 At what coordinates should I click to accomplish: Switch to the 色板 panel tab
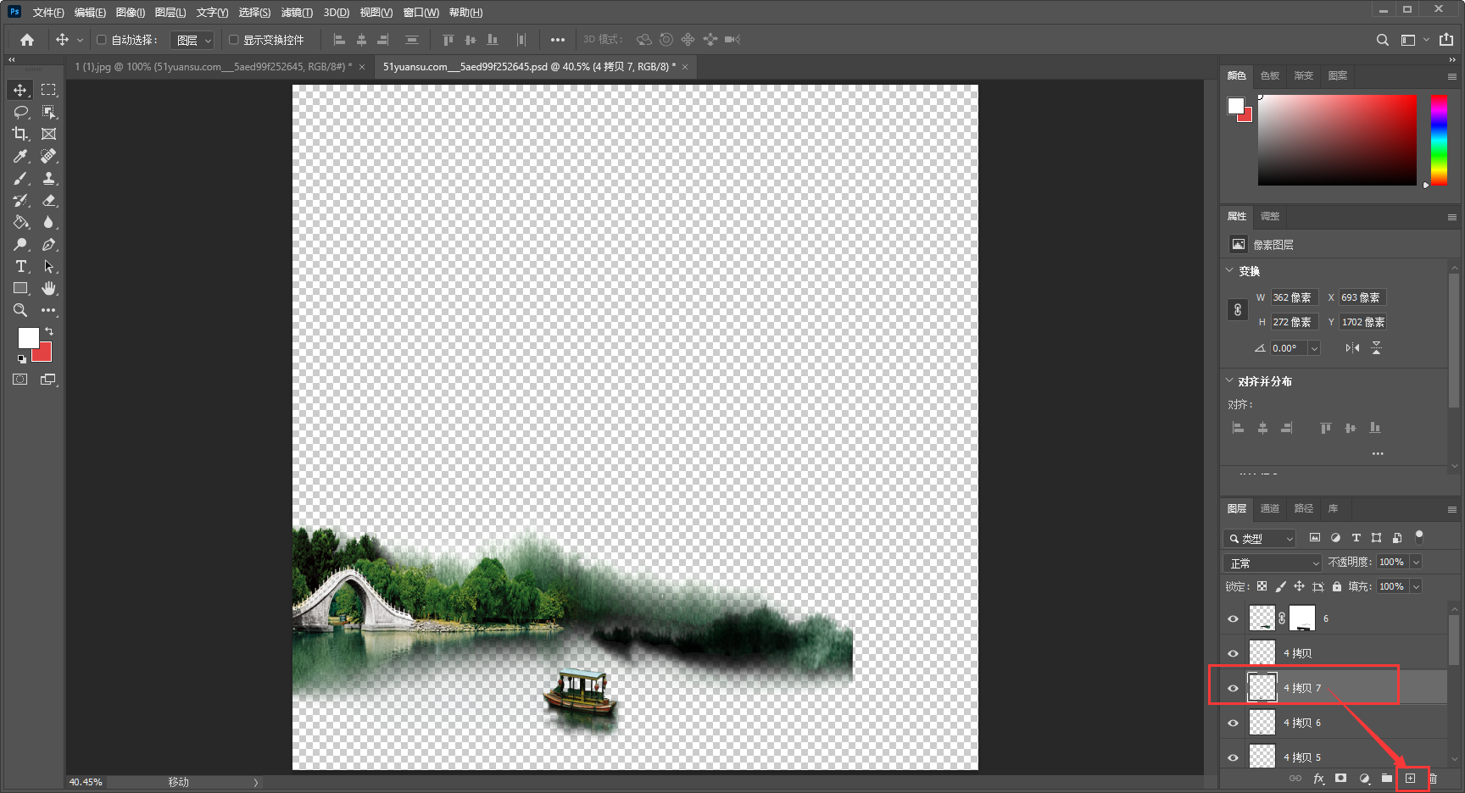coord(1270,75)
